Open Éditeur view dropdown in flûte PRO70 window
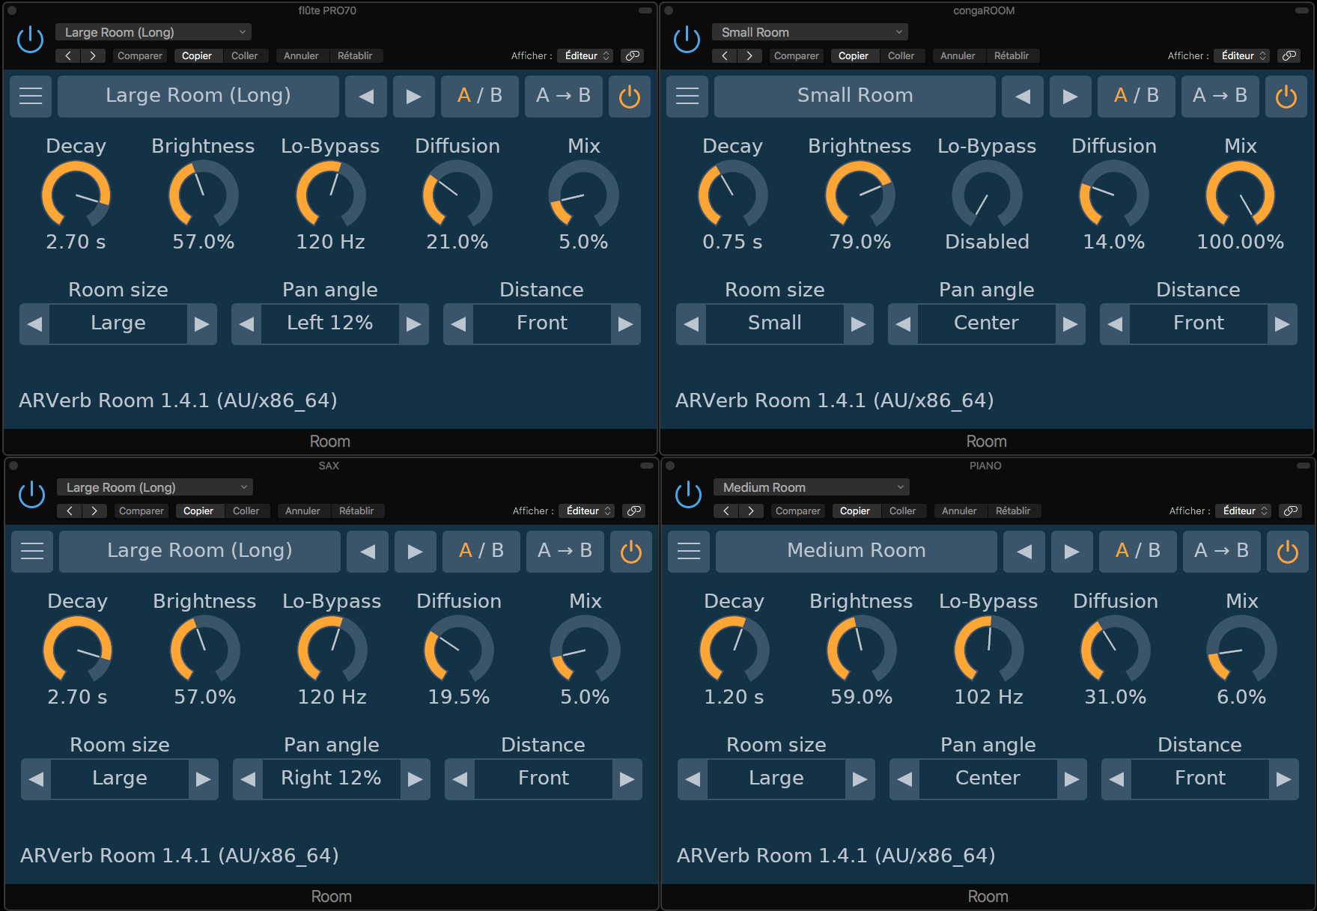Screen dimensions: 1317x911 coord(585,55)
